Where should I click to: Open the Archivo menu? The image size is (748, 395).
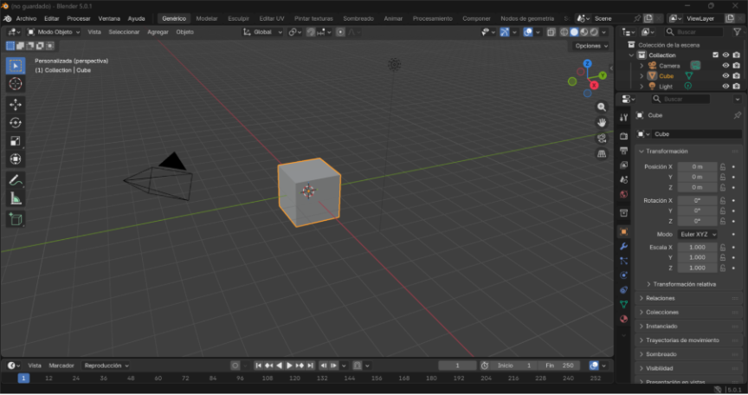tap(26, 18)
